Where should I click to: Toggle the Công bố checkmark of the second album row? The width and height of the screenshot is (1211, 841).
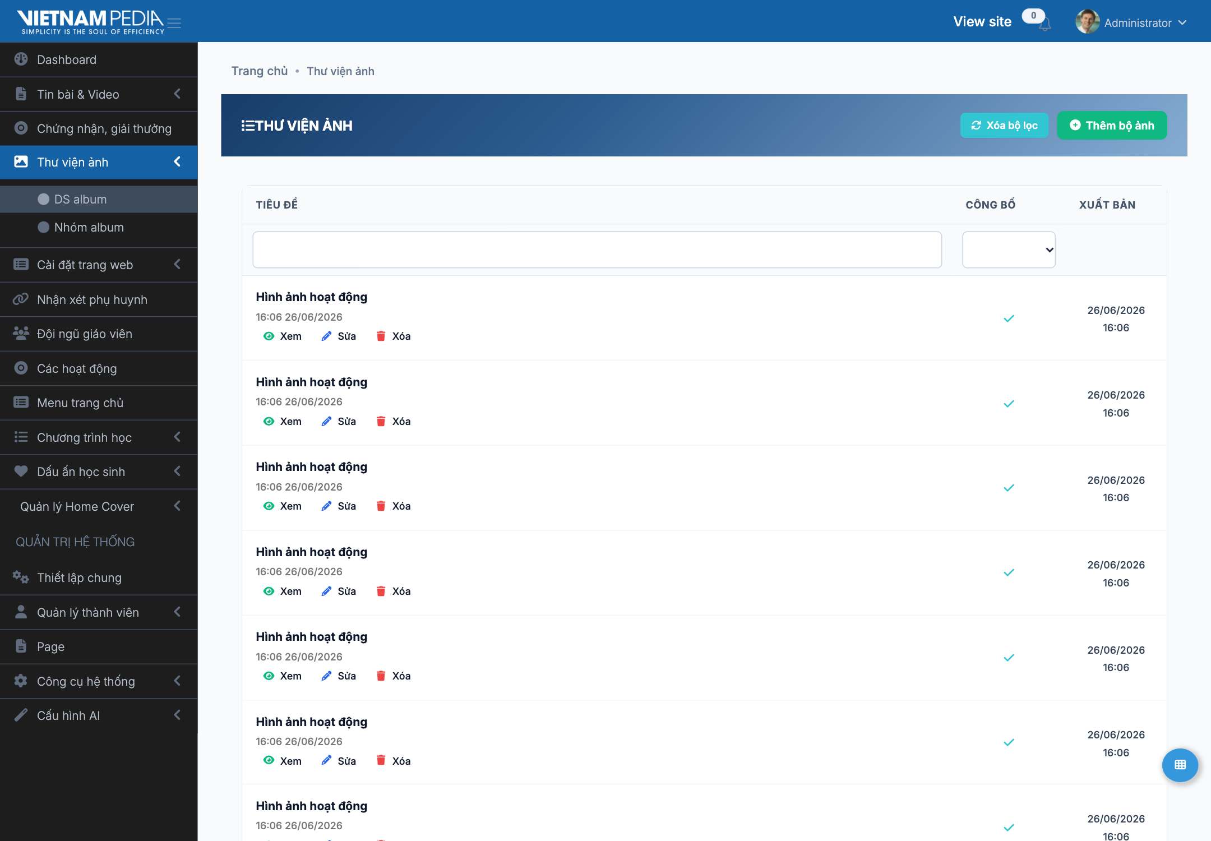tap(1009, 404)
